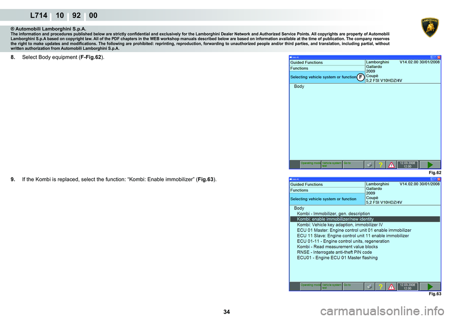The width and height of the screenshot is (452, 319).
Task: Open the Go to button in Fig.62
Action: click(353, 164)
